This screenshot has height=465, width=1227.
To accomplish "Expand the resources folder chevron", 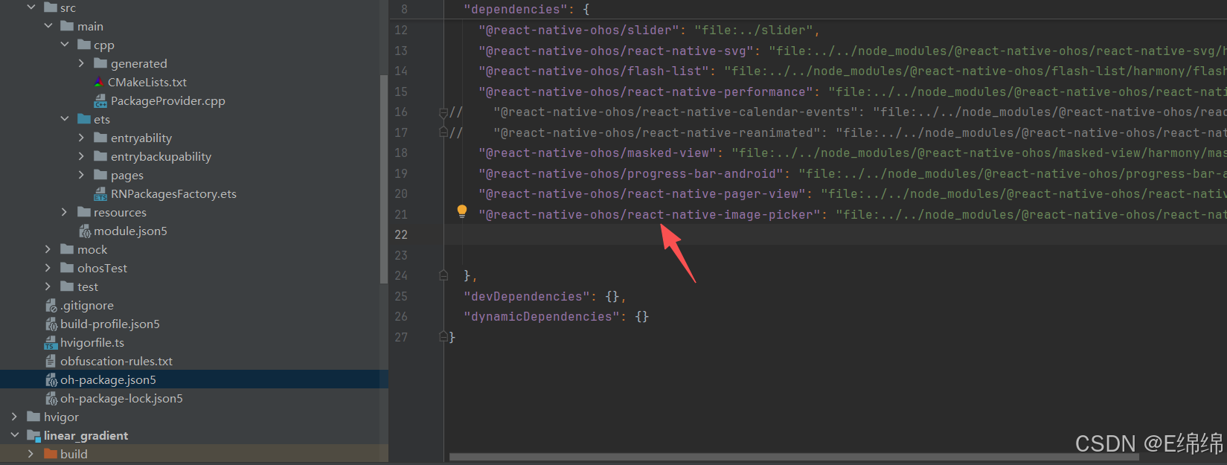I will click(65, 212).
